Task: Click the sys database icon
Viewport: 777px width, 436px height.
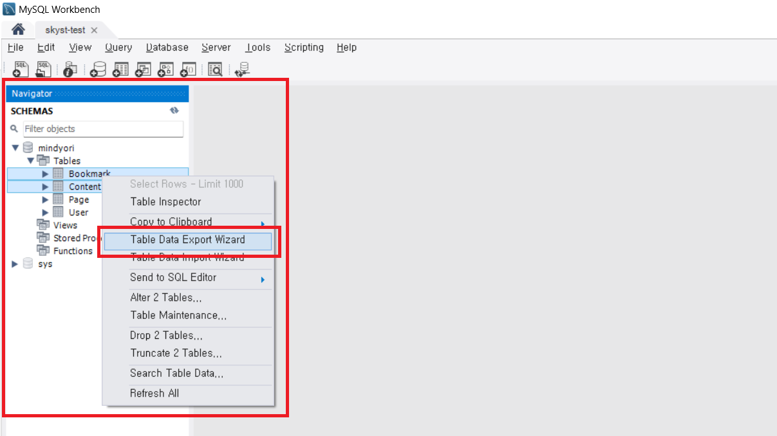Action: [28, 264]
